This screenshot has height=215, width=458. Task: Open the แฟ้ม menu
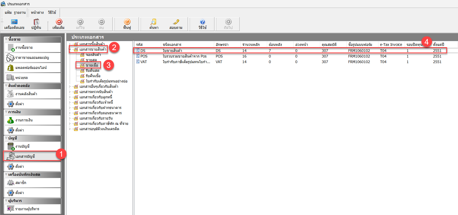coord(8,12)
